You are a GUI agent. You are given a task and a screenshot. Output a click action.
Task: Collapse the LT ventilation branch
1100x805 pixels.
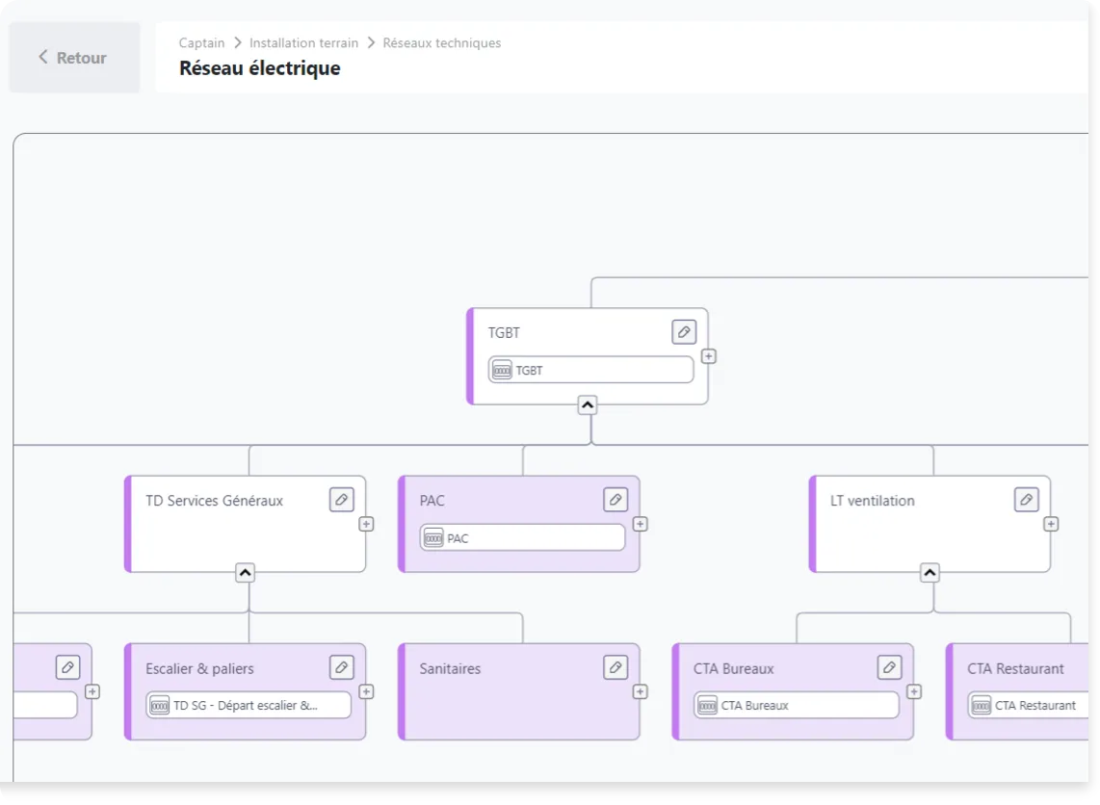(x=930, y=573)
